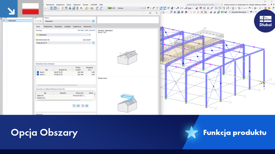
Task: Click the Dachtyp Satteldach preview image
Action: coord(127,58)
